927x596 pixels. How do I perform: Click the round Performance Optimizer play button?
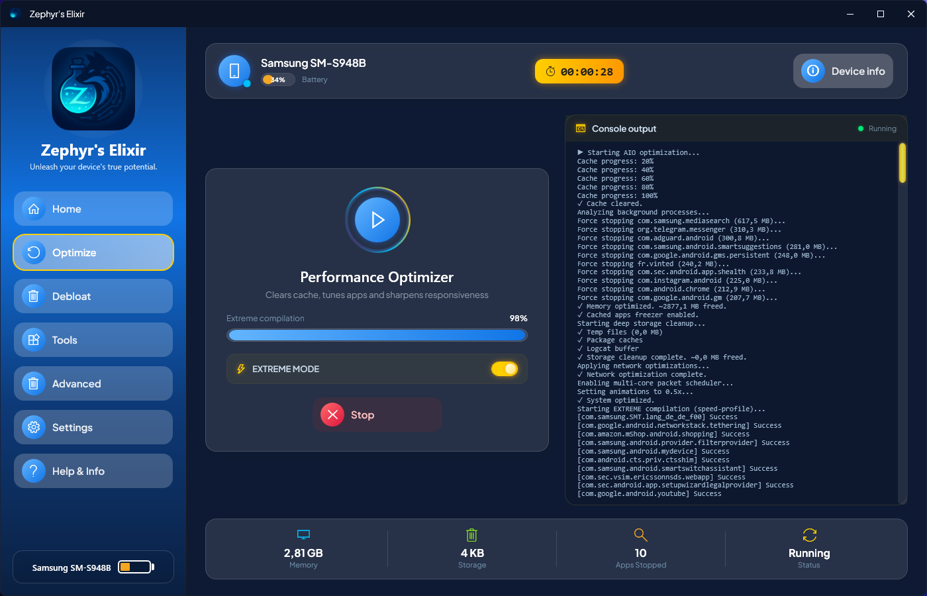377,220
